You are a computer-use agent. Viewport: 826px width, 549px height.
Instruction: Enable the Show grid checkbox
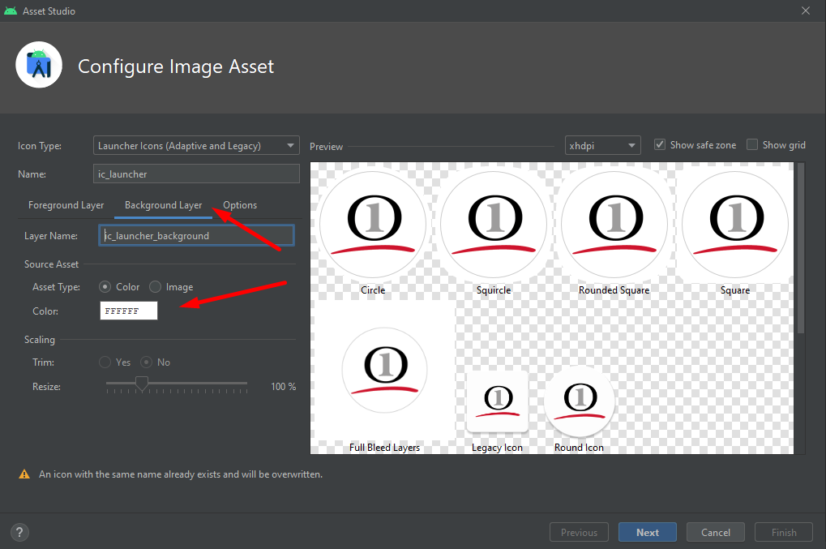752,145
